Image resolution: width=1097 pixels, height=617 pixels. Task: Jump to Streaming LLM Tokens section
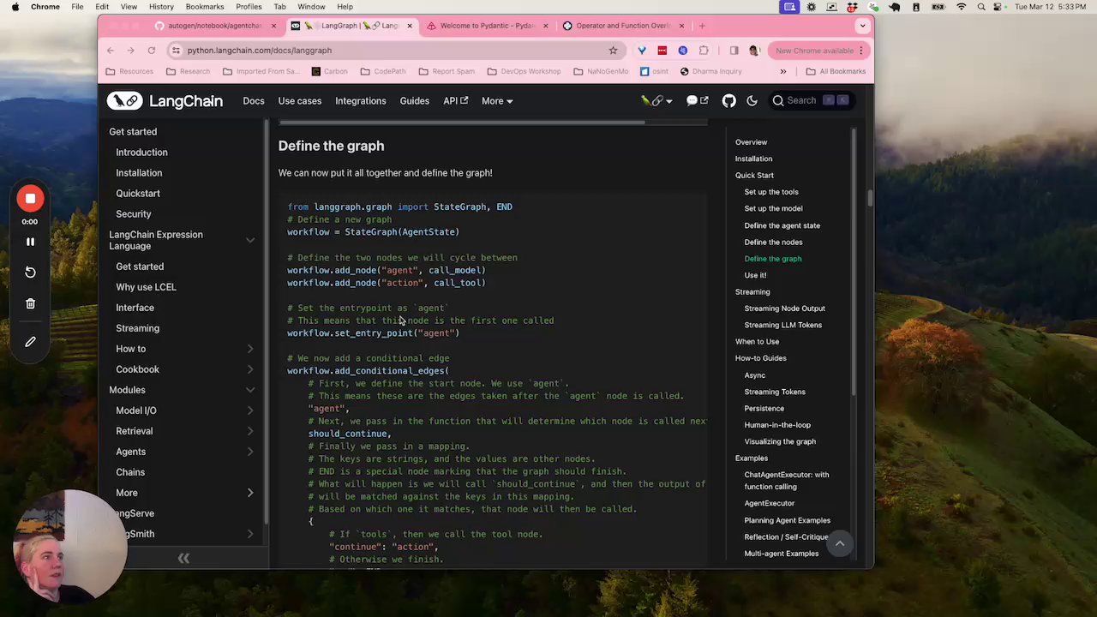(782, 325)
